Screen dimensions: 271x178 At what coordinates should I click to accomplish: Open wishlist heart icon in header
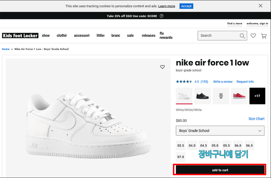coord(253,35)
